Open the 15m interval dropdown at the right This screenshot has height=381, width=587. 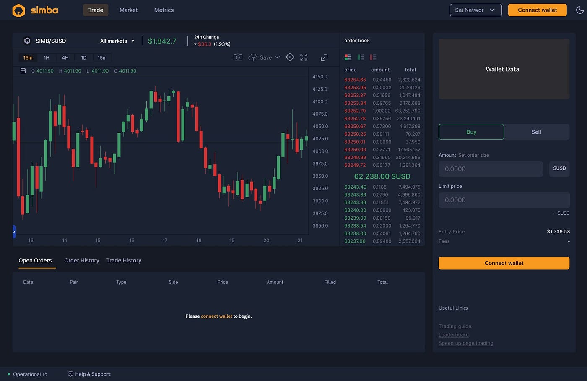(102, 57)
